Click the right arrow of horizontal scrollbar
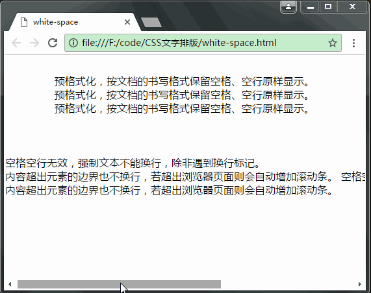The height and width of the screenshot is (293, 371). pos(360,284)
